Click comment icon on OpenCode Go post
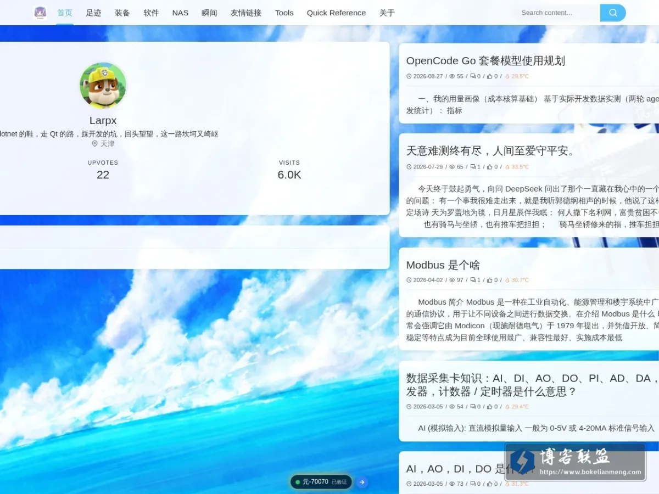 [473, 76]
